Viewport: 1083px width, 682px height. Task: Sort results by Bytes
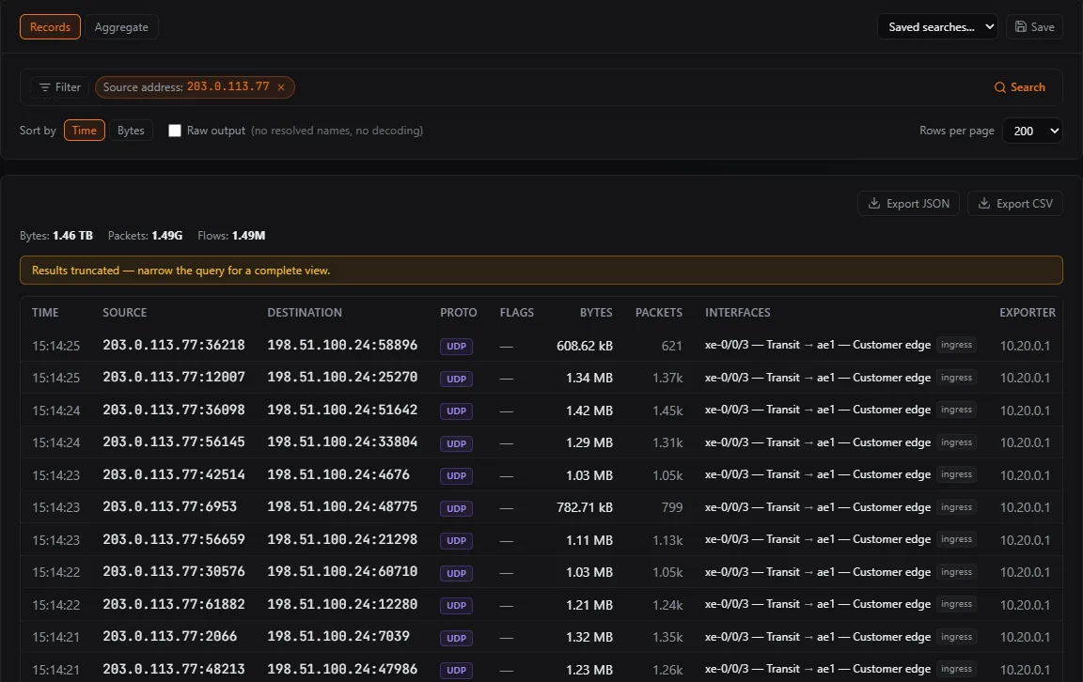click(131, 131)
